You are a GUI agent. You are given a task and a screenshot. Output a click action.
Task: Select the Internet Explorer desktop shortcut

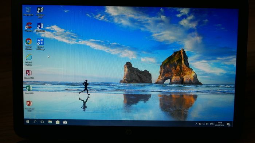(x=29, y=60)
